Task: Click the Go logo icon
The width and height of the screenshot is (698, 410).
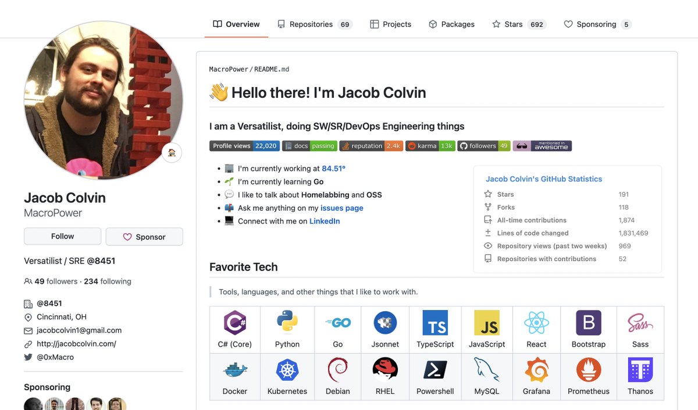Action: (x=338, y=323)
